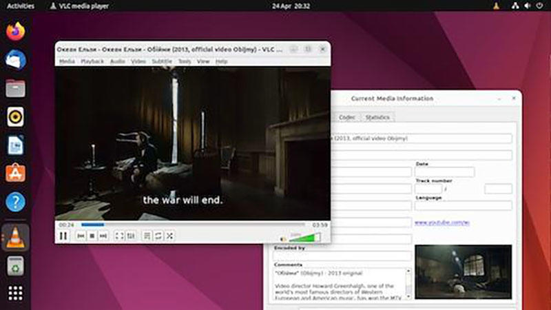Show Applications grid

pyautogui.click(x=15, y=293)
